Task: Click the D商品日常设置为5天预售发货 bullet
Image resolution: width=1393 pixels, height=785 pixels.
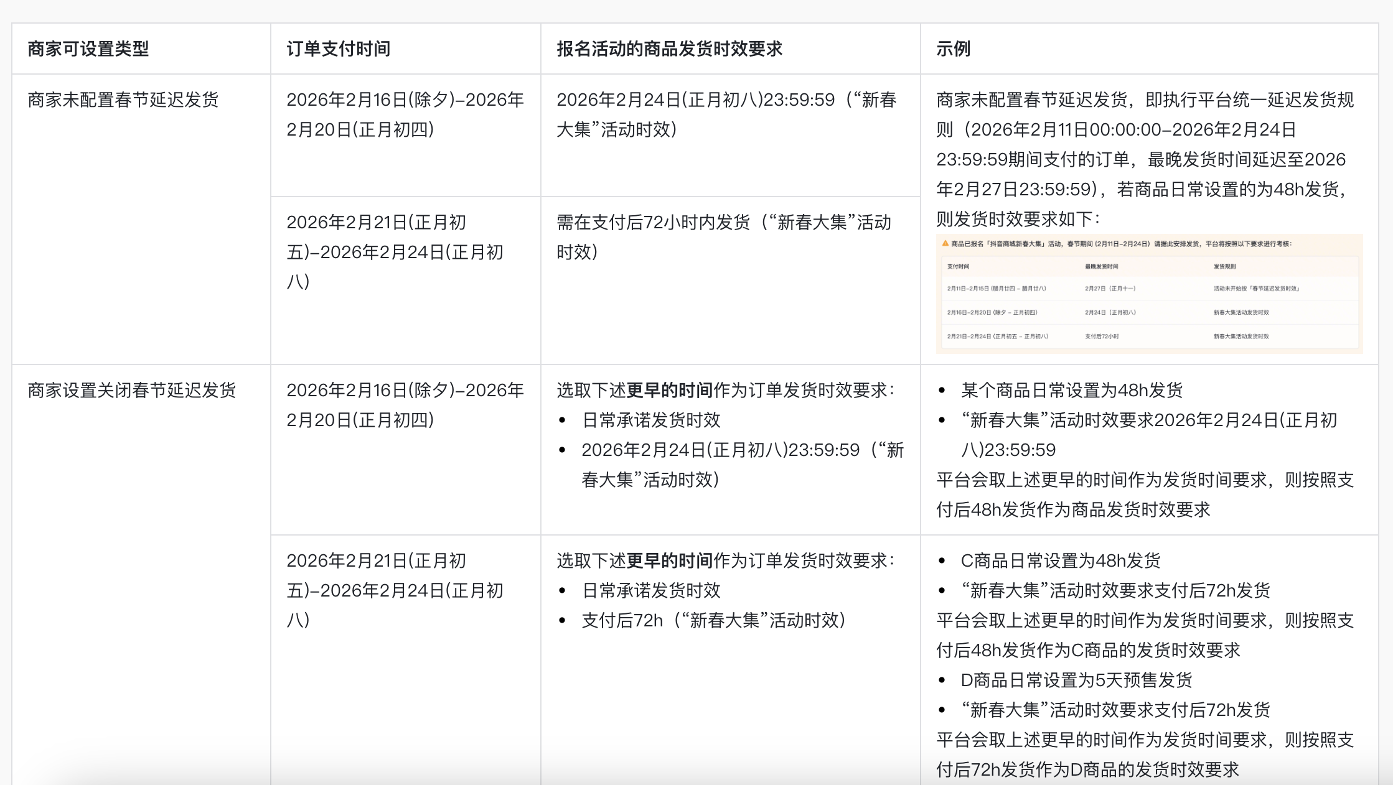Action: (1076, 680)
